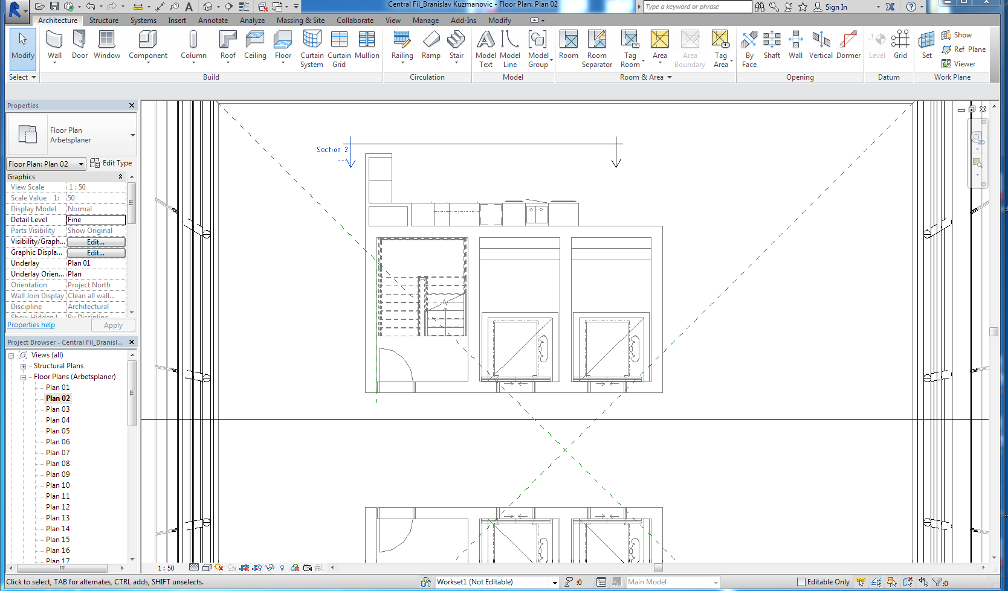The height and width of the screenshot is (591, 1008).
Task: Open the Annotate ribbon tab
Action: pyautogui.click(x=213, y=21)
